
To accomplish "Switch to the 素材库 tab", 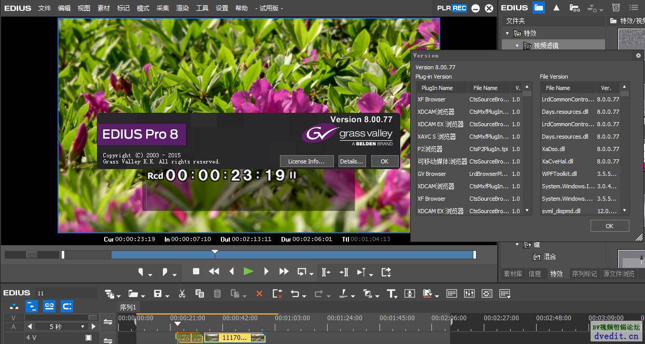I will coord(513,274).
